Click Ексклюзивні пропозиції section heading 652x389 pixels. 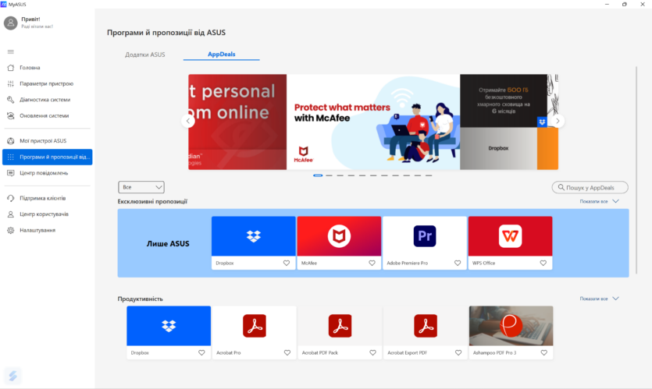pos(152,201)
